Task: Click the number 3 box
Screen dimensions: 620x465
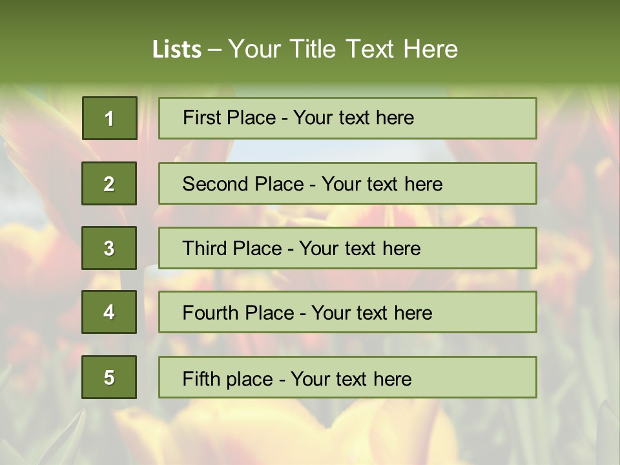Action: click(109, 248)
